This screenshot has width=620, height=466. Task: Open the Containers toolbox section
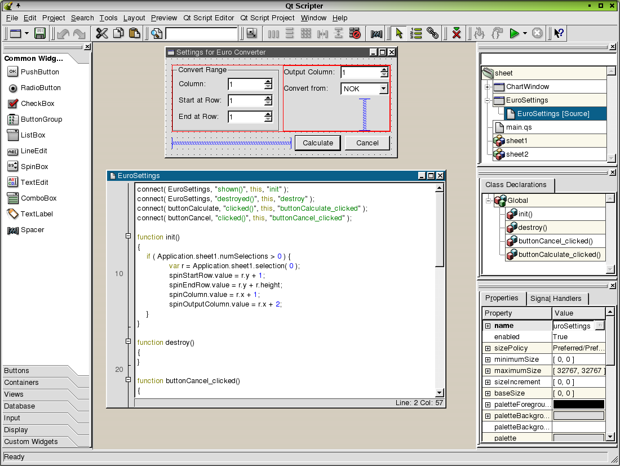(39, 383)
